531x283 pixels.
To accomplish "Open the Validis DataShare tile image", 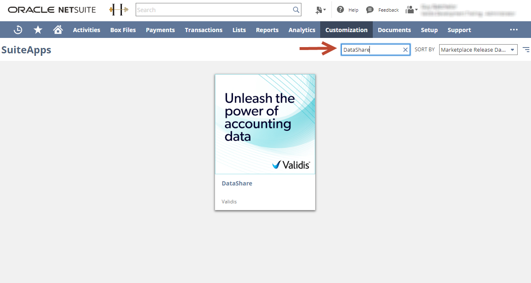I will [265, 124].
